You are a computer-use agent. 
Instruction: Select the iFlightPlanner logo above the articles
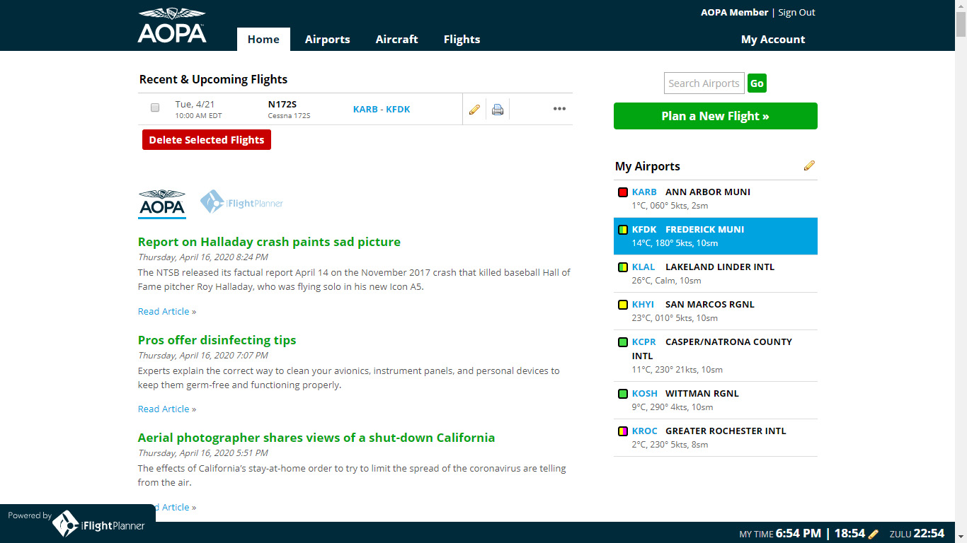point(243,202)
